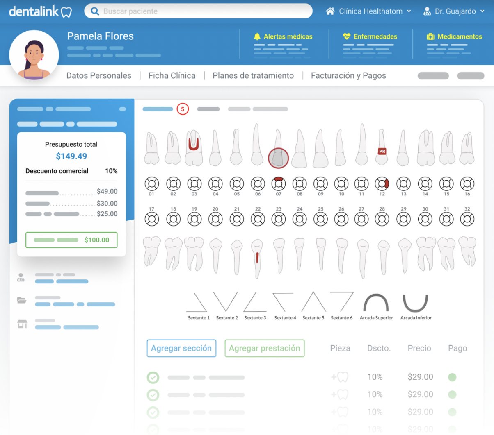
Task: Click the sidebar doctor icon
Action: 21,278
